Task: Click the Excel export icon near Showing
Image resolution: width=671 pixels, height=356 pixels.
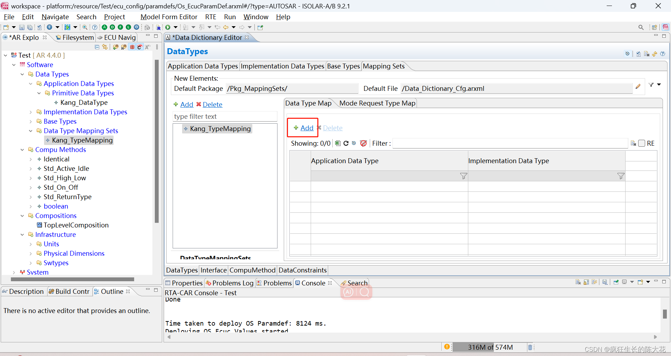Action: (338, 143)
